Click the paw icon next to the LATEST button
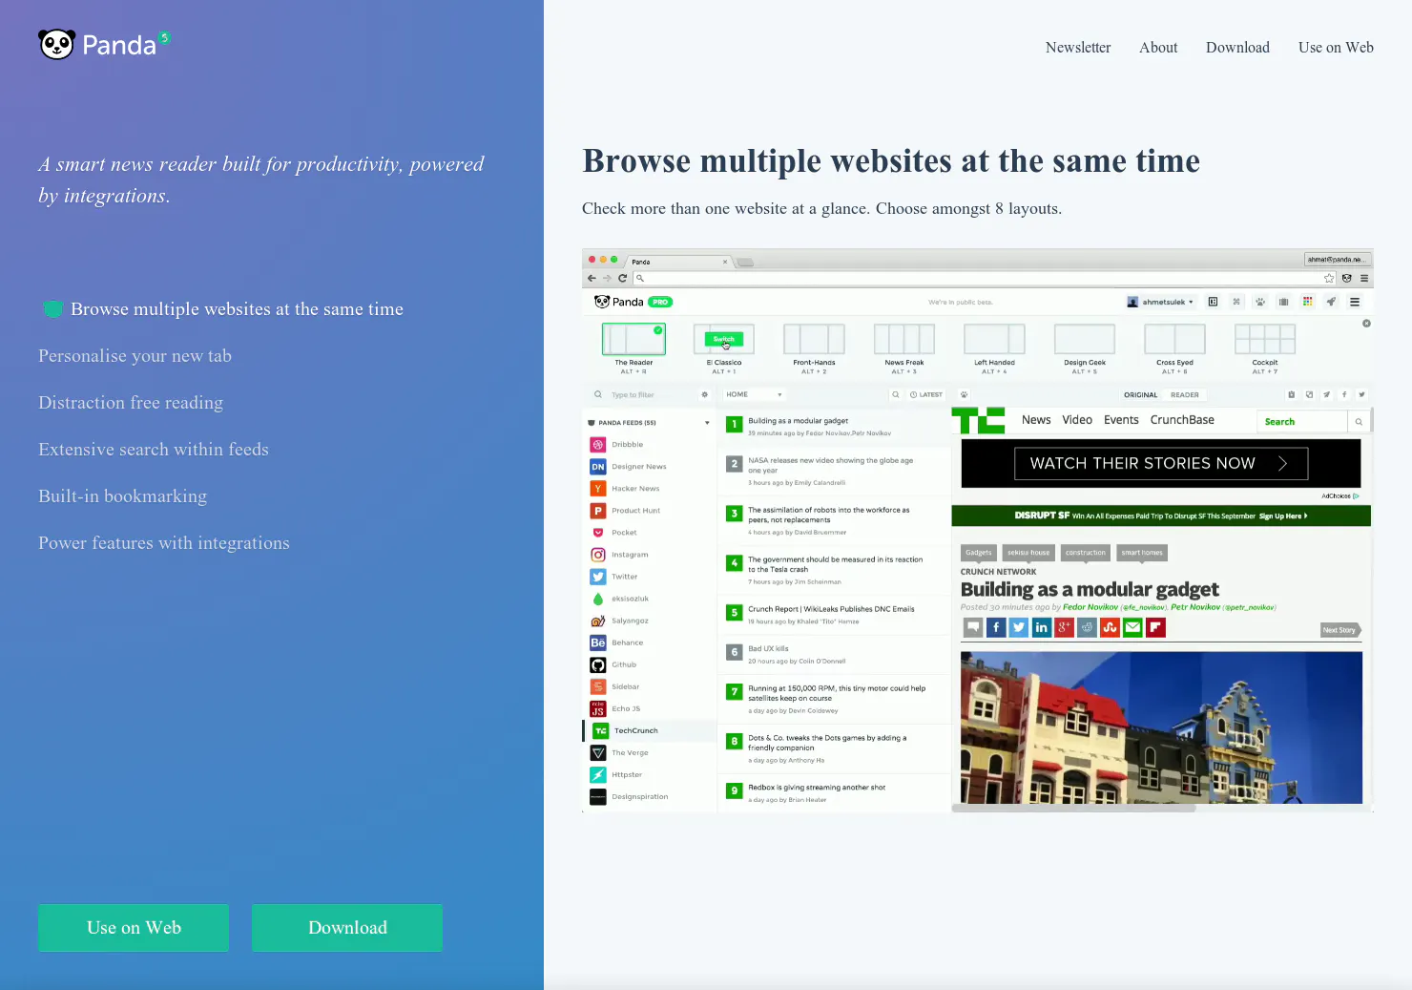Viewport: 1412px width, 990px height. [964, 394]
